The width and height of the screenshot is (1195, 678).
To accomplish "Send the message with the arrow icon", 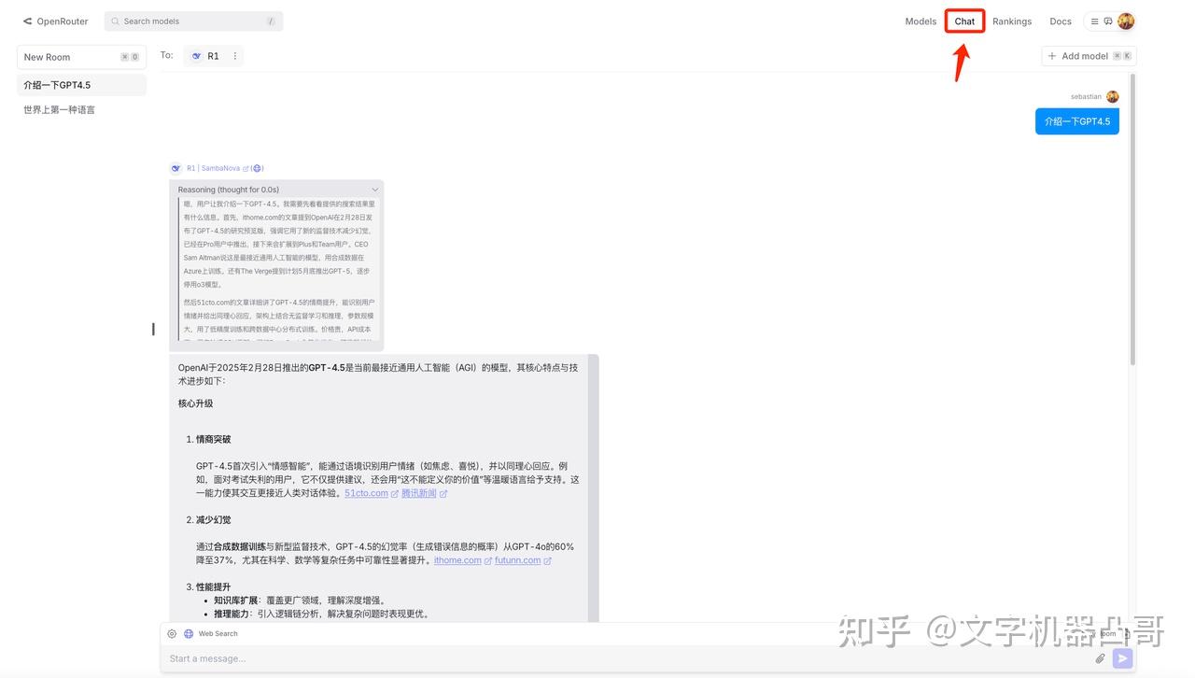I will click(1120, 657).
